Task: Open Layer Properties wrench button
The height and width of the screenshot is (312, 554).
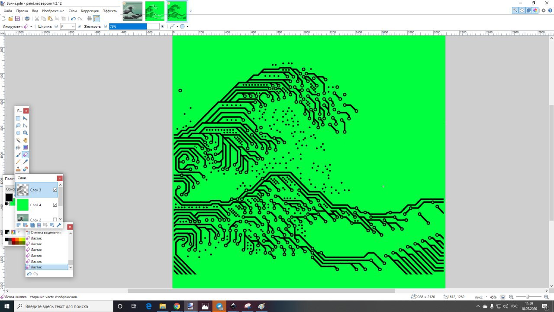Action: click(x=59, y=225)
